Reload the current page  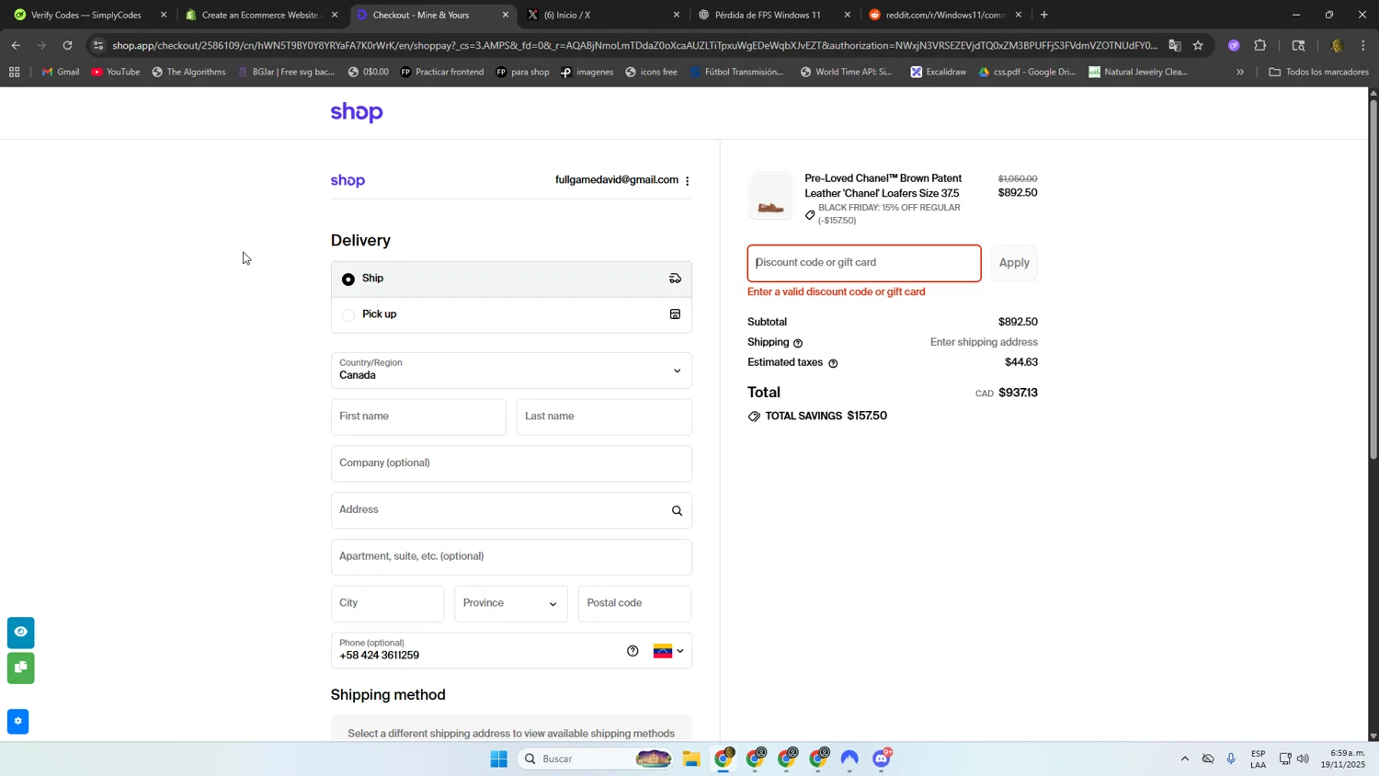pyautogui.click(x=67, y=45)
